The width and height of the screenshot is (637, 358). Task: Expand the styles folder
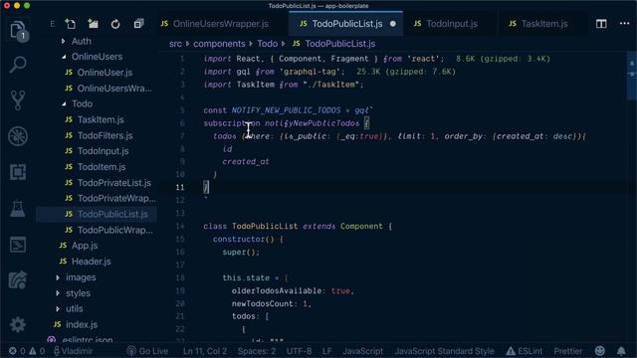tap(78, 293)
